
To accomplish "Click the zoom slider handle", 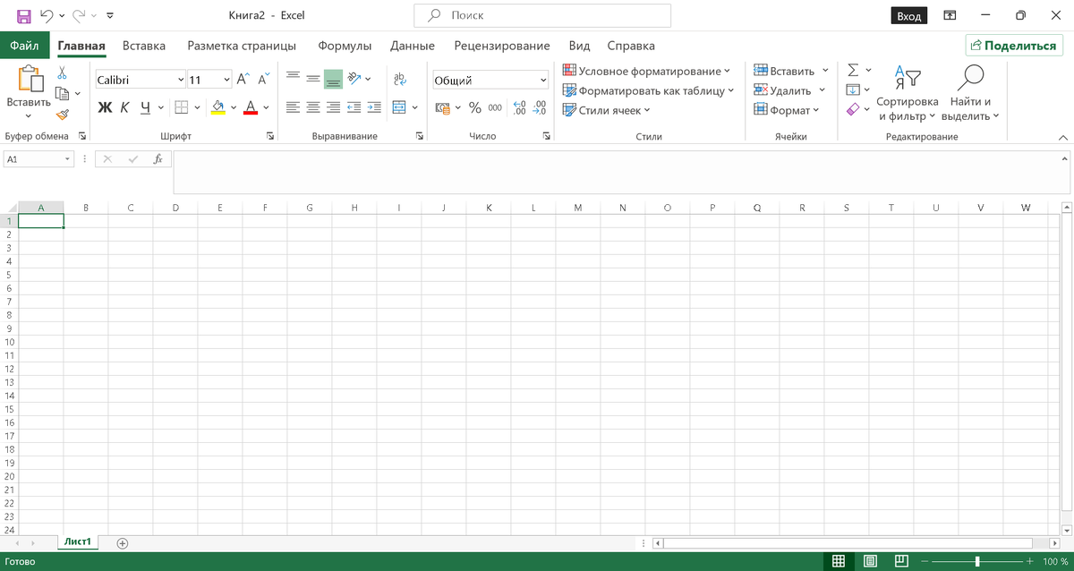I will pos(977,561).
